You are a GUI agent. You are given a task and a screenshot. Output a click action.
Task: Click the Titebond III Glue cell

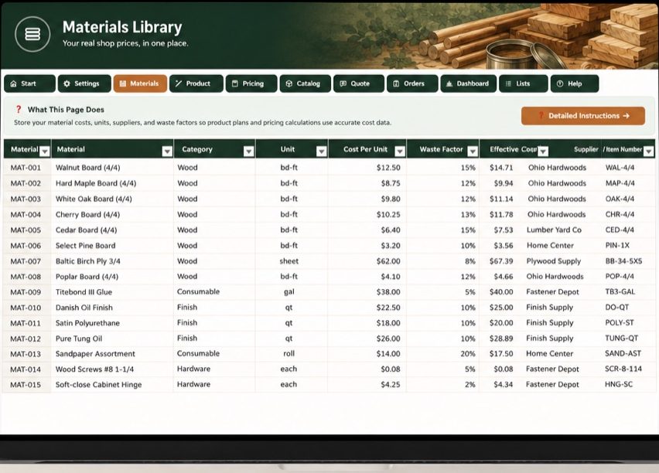click(112, 292)
